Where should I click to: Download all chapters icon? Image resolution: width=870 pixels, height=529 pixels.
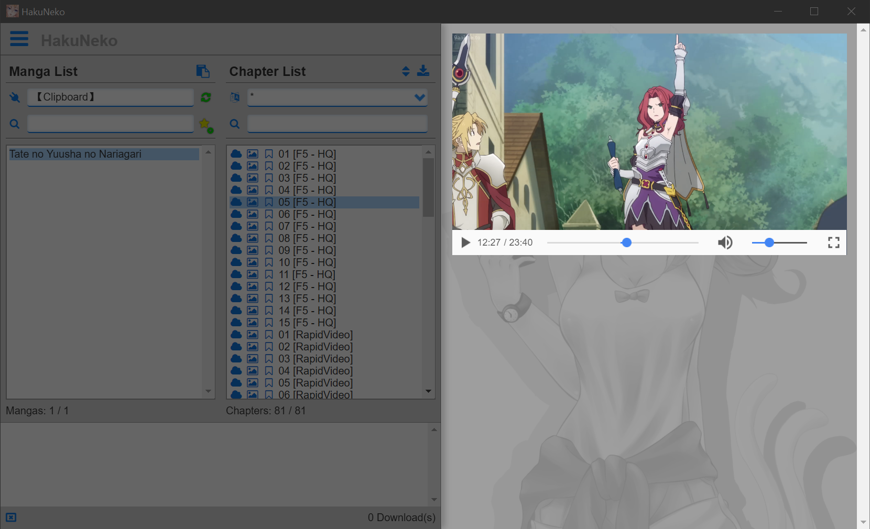(x=423, y=71)
